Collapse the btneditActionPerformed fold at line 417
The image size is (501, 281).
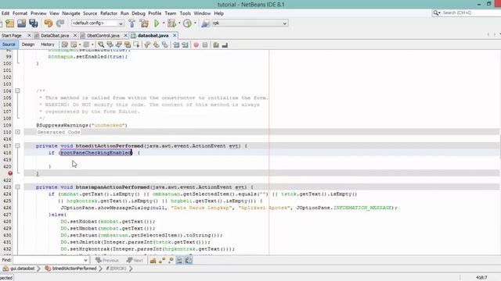coord(17,146)
